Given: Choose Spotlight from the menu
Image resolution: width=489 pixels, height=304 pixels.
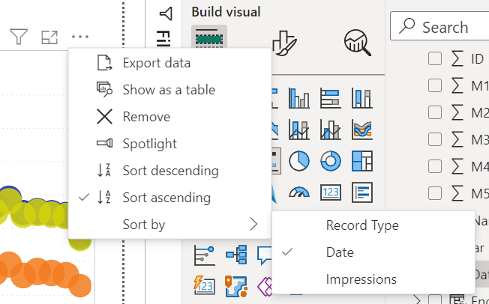Looking at the screenshot, I should point(169,144).
